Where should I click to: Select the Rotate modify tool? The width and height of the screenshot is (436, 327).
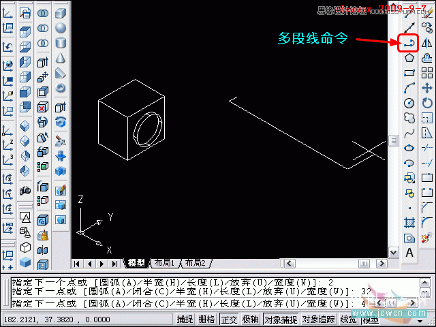pyautogui.click(x=427, y=103)
